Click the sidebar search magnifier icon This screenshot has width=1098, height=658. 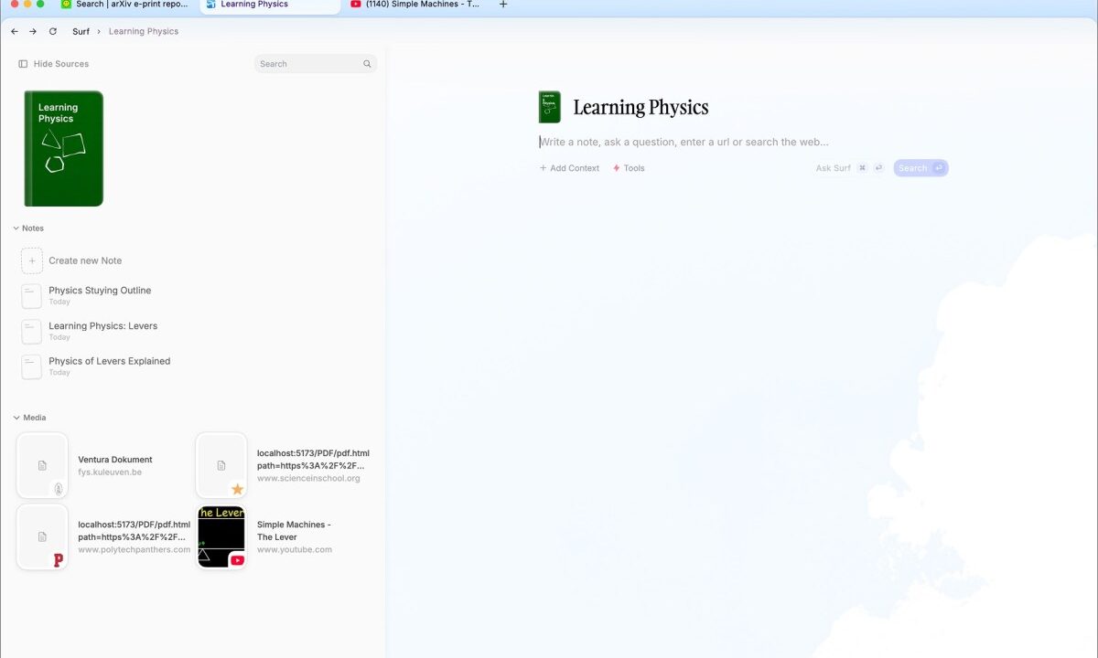click(x=367, y=63)
